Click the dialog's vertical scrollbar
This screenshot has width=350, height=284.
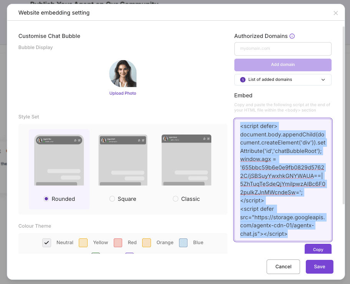click(343, 115)
